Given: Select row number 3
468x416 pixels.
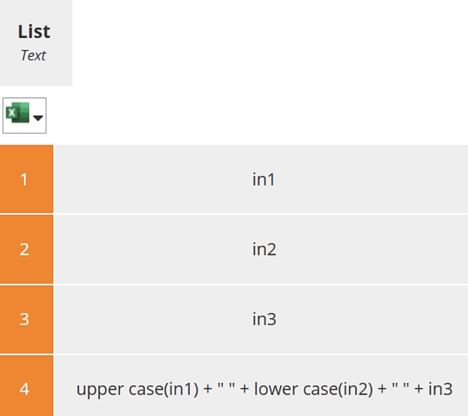Looking at the screenshot, I should (25, 319).
